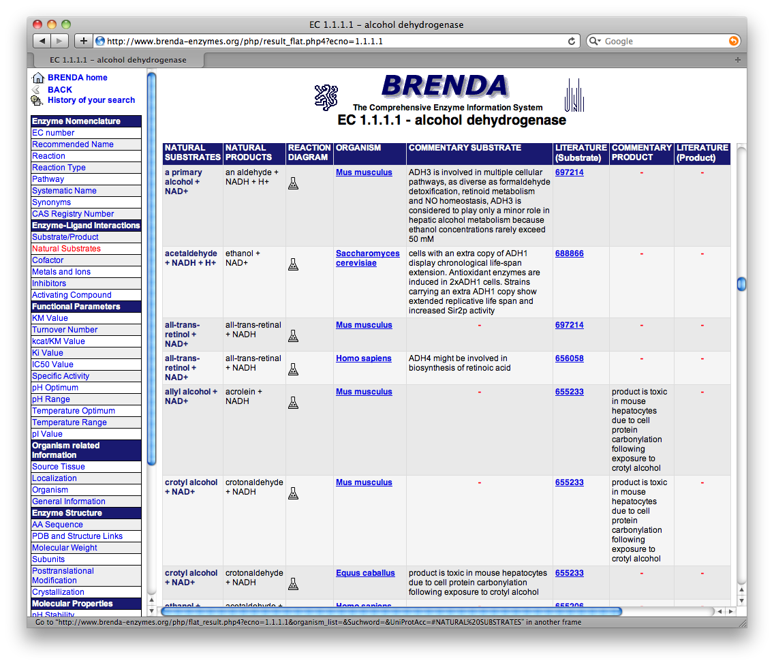Screen dimensions: 774x665
Task: Open the Equus caballus organism link
Action: click(365, 573)
